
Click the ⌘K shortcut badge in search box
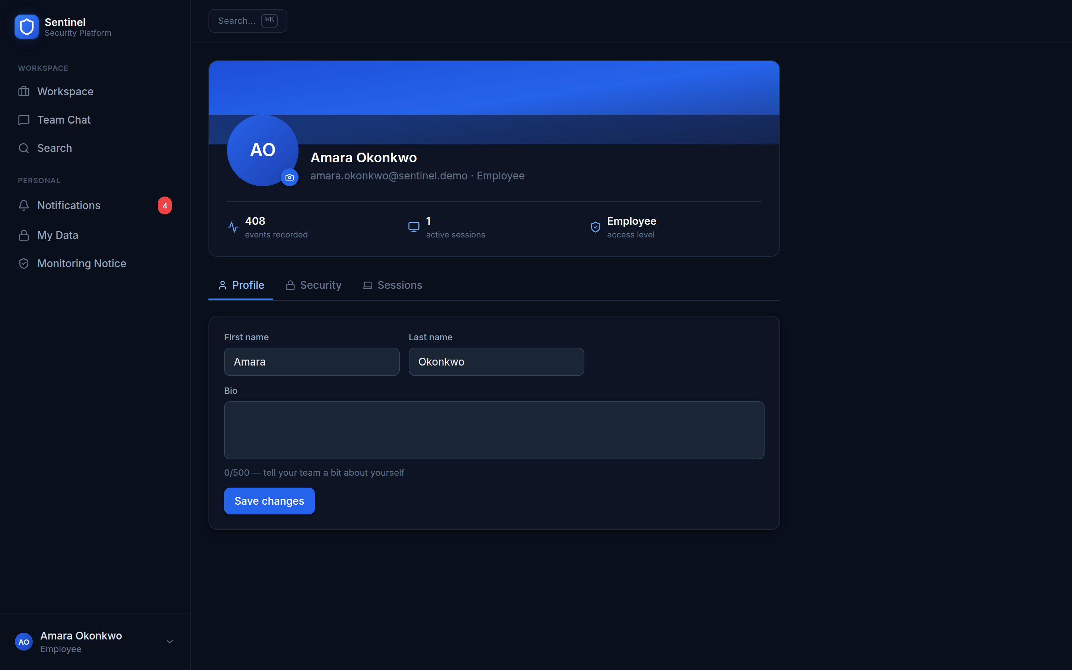269,20
